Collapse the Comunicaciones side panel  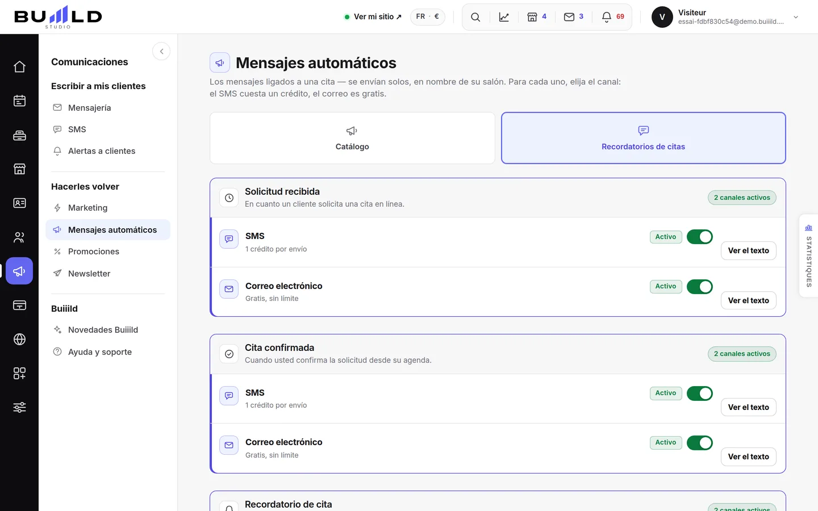click(161, 51)
